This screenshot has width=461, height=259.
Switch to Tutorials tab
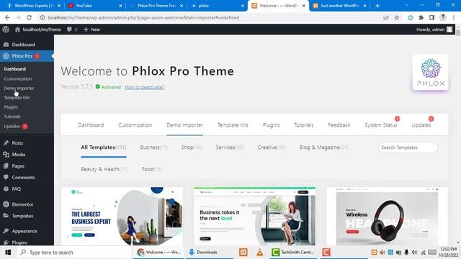[304, 125]
